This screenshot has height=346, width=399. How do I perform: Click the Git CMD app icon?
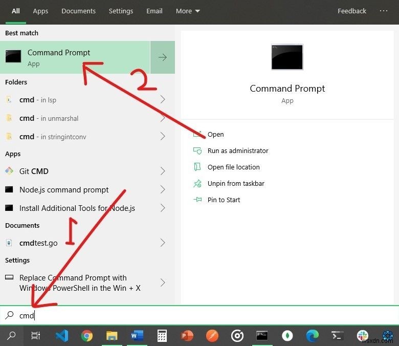click(x=9, y=171)
